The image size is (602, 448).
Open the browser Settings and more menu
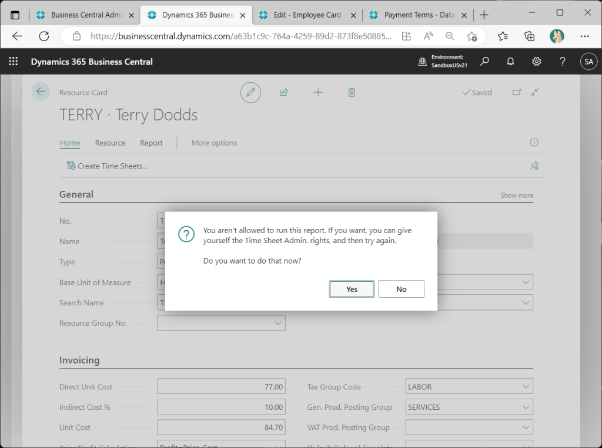(584, 36)
